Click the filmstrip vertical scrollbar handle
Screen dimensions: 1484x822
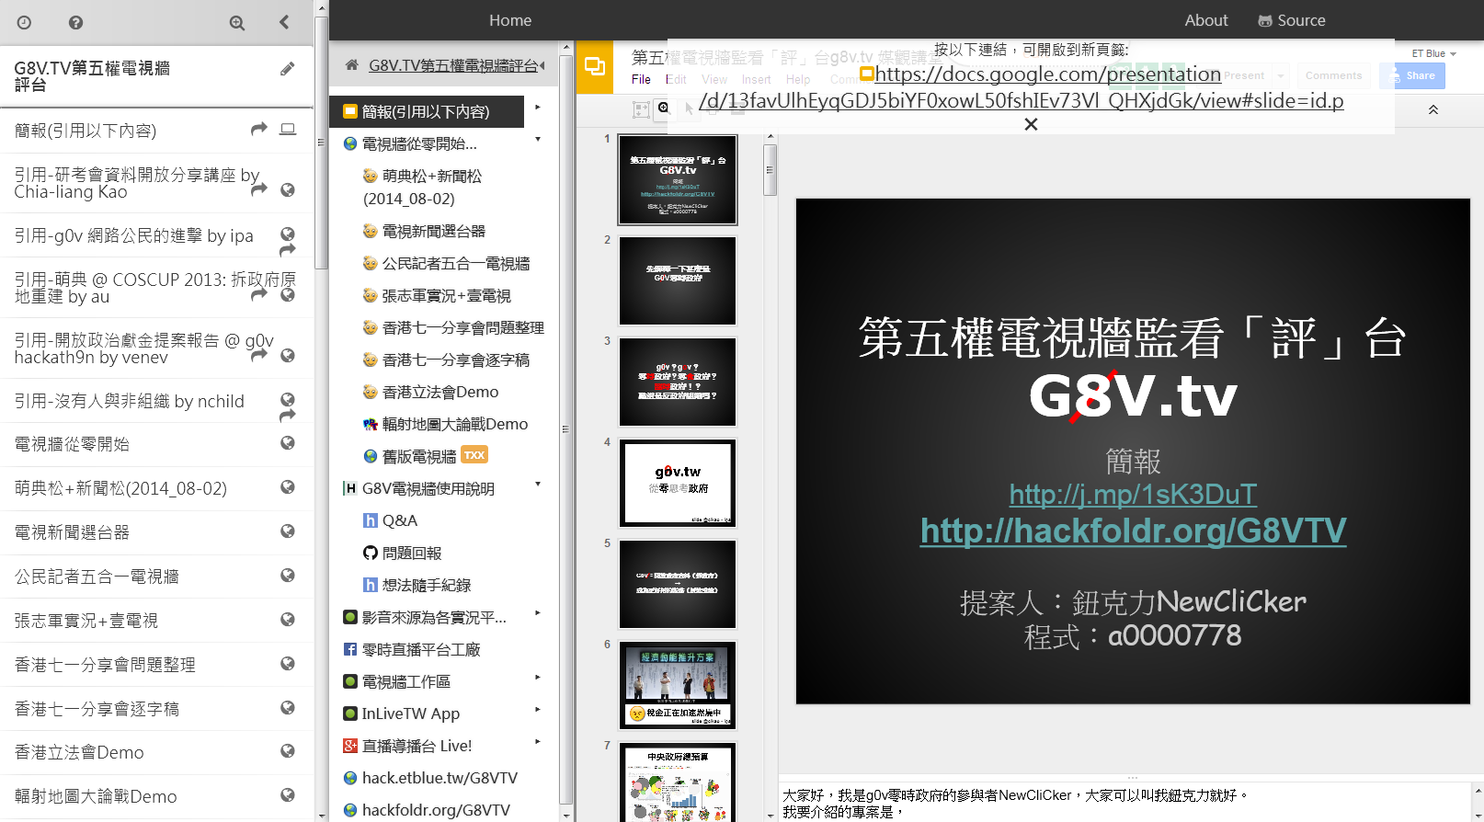pos(770,169)
